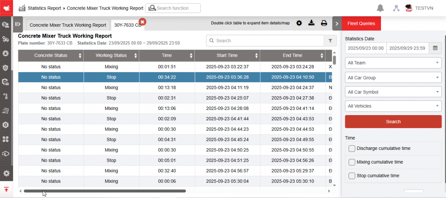The width and height of the screenshot is (446, 198).
Task: Select the Fleet Queries tab
Action: tap(361, 23)
